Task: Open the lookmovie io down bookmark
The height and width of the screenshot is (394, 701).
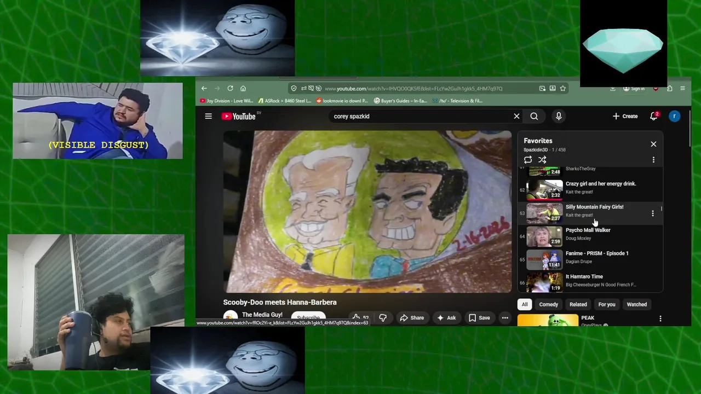Action: click(x=342, y=101)
